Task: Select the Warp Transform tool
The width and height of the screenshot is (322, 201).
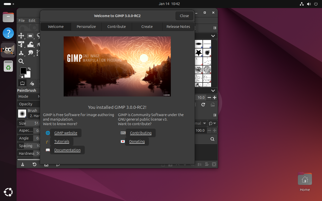Action: pyautogui.click(x=30, y=44)
